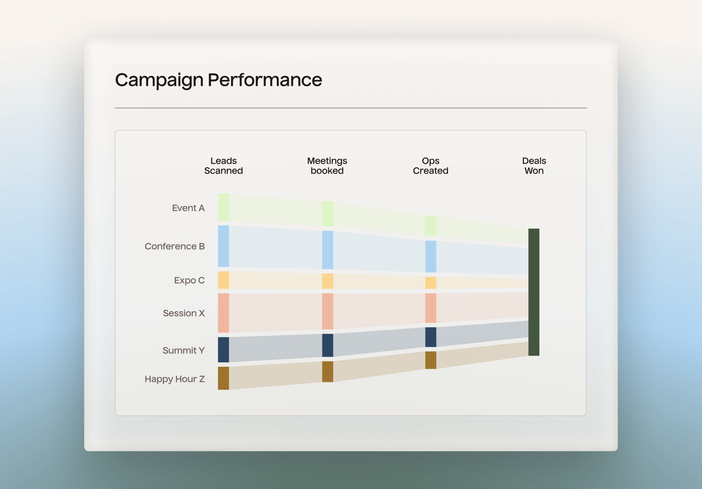Click Conference B's blue Meetings booked node
This screenshot has width=702, height=489.
tap(328, 250)
